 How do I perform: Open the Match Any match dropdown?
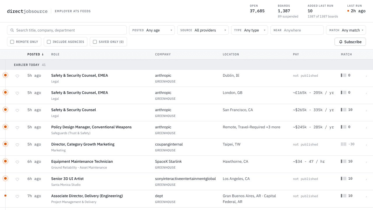(346, 30)
